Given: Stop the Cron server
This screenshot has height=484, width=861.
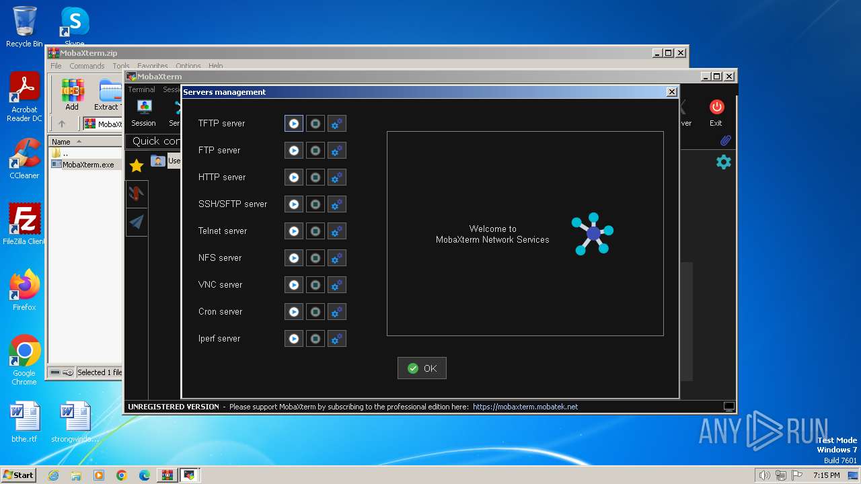Looking at the screenshot, I should click(315, 312).
